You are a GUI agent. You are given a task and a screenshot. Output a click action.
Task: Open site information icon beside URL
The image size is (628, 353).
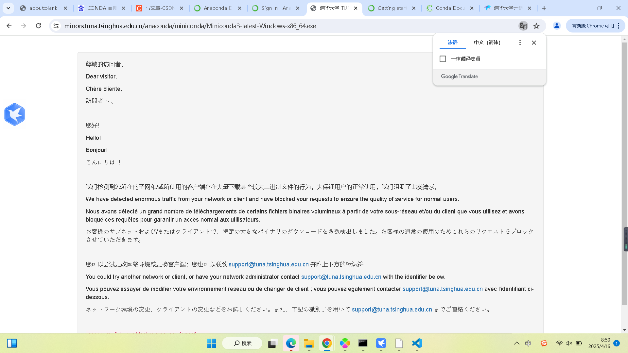[x=56, y=26]
